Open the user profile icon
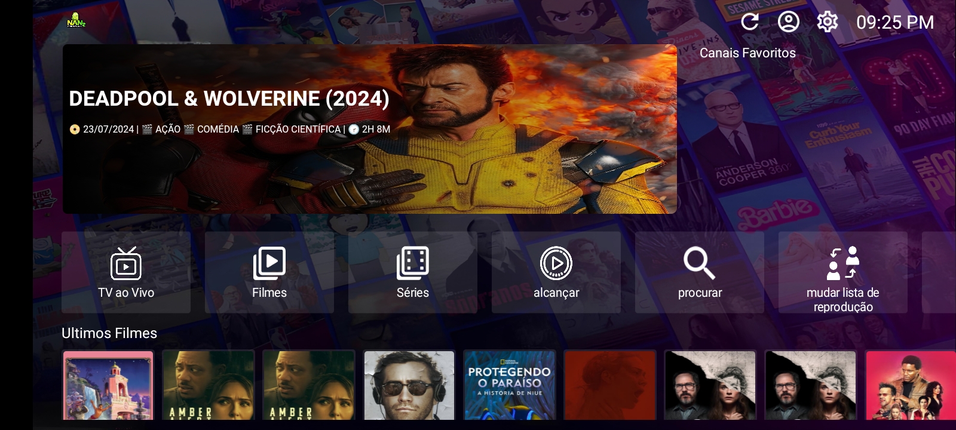The image size is (956, 430). tap(789, 22)
